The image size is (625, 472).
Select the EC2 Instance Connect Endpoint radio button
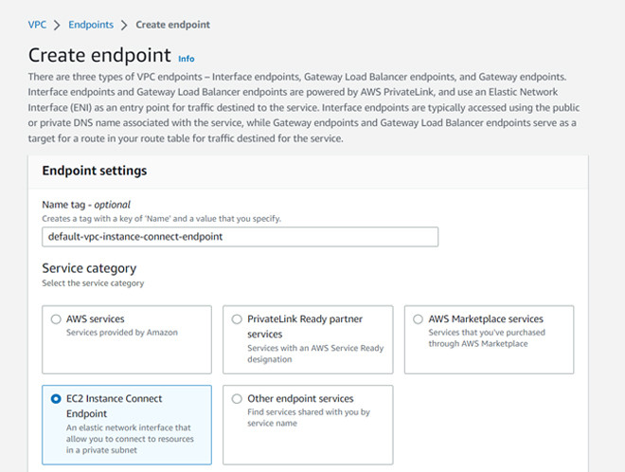click(57, 399)
